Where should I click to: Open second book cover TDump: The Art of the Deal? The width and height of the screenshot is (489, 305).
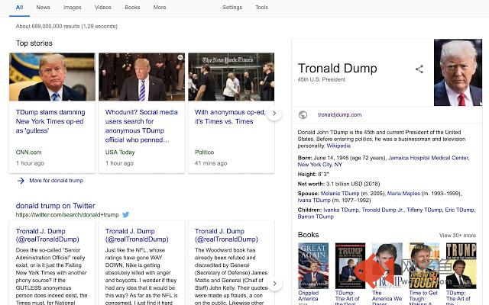click(x=350, y=266)
